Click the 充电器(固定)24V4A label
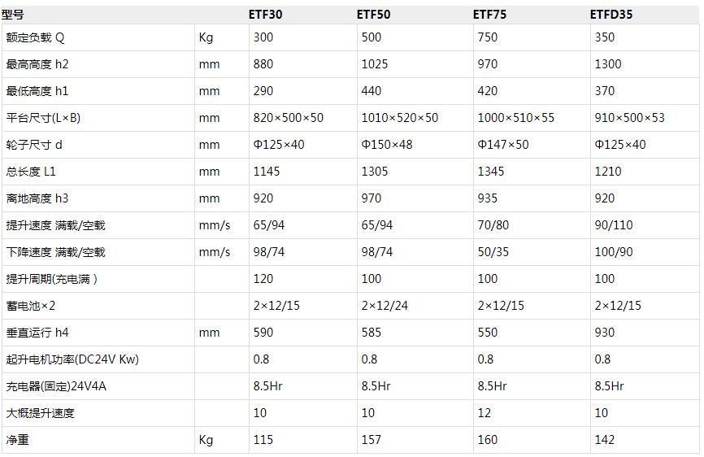The width and height of the screenshot is (704, 457). click(56, 386)
